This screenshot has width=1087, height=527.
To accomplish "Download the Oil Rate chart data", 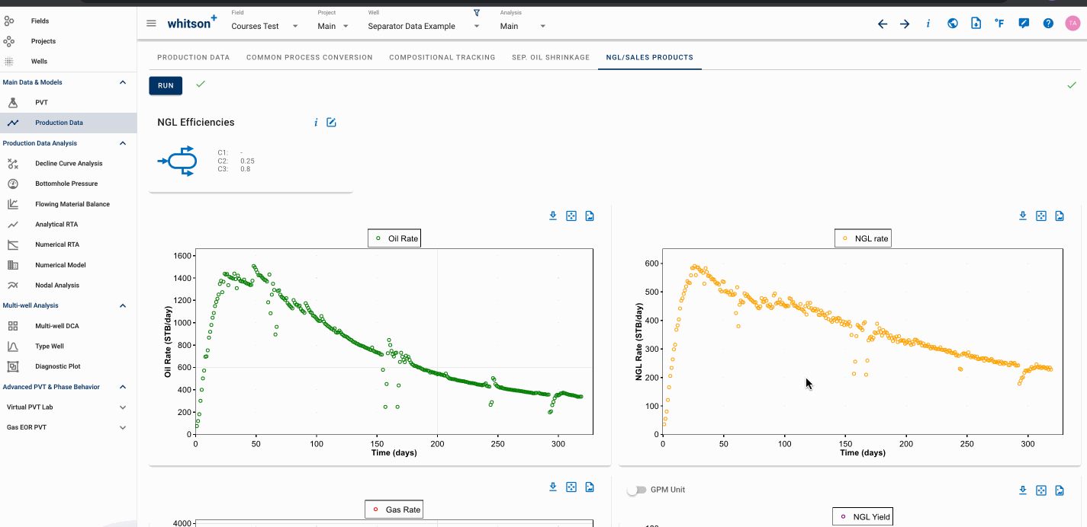I will click(553, 216).
